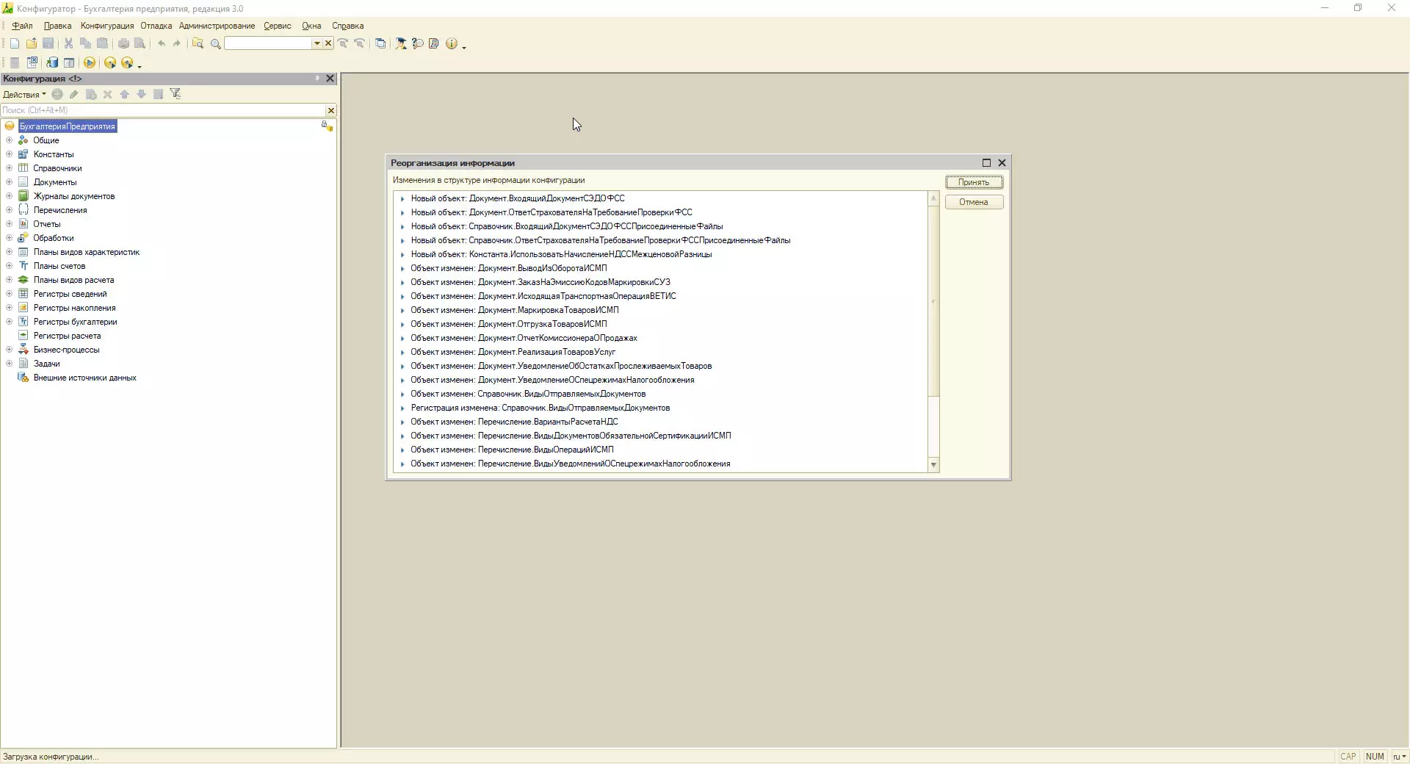
Task: Click the Save (floppy disk) toolbar icon
Action: pos(48,44)
